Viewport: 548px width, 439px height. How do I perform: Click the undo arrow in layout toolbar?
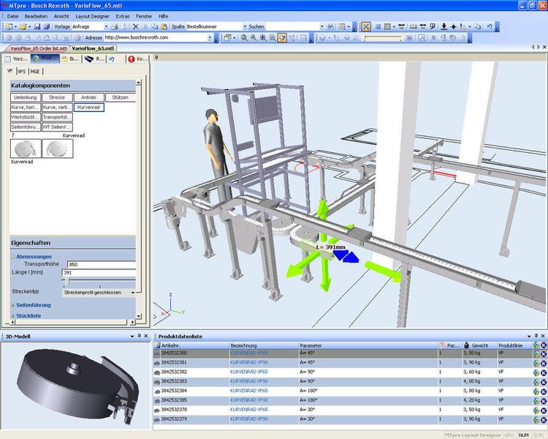coord(490,26)
